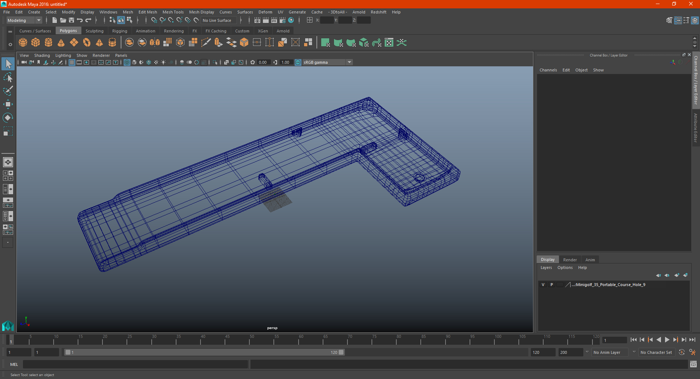The image size is (700, 379).
Task: Click the play backwards button
Action: (658, 340)
